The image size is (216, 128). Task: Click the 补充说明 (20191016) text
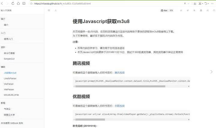85,126
